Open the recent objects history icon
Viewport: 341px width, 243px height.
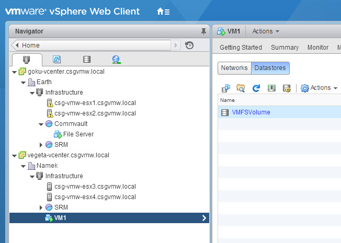tap(189, 45)
